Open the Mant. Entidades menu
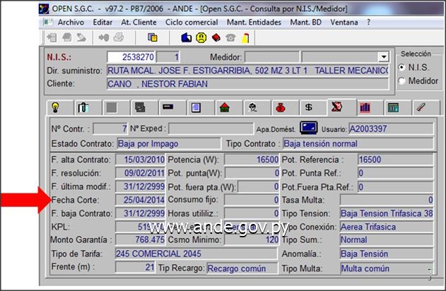 pos(255,23)
